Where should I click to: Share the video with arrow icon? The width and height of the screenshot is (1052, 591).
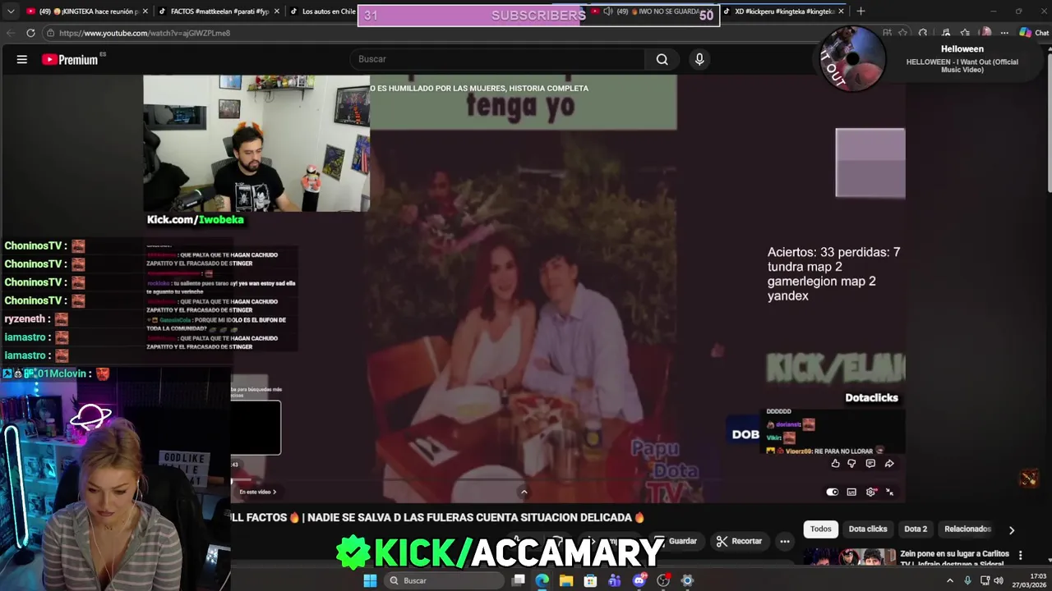click(889, 464)
